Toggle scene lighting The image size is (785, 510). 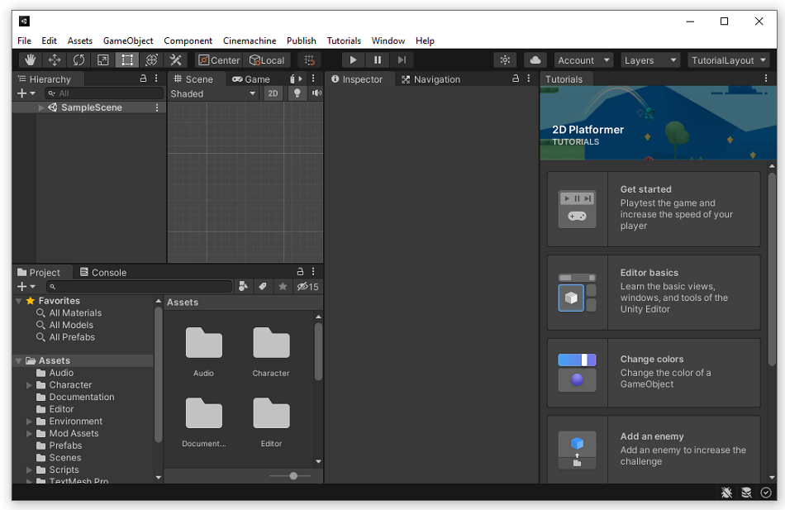pyautogui.click(x=297, y=93)
